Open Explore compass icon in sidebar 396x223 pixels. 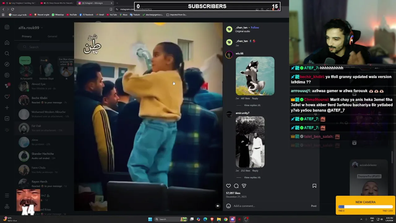pyautogui.click(x=7, y=64)
